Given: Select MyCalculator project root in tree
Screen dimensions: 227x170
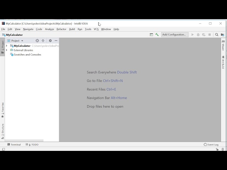Looking at the screenshot, I should (32, 46).
